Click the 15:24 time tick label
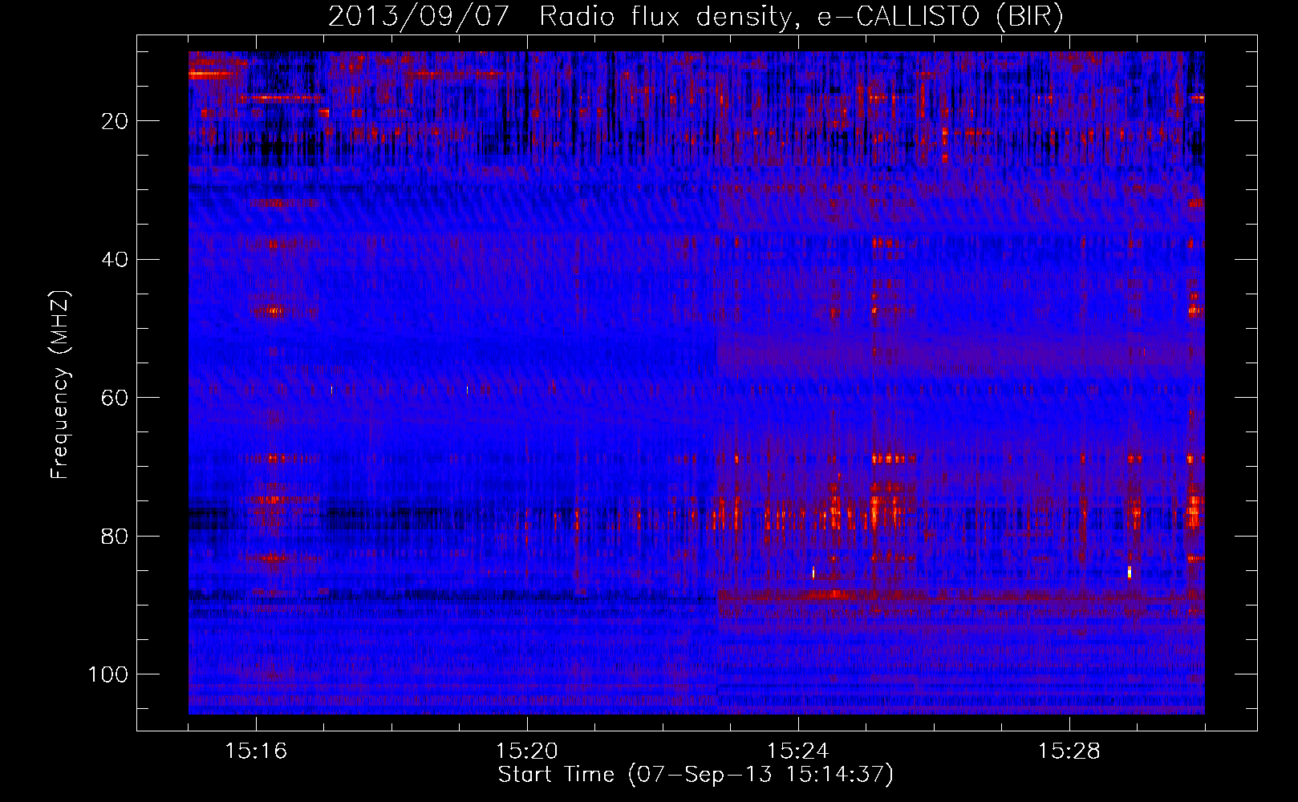The width and height of the screenshot is (1298, 802). pos(797,751)
